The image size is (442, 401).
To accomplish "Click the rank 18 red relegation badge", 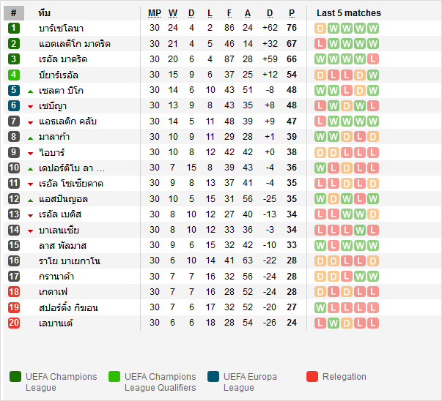I will (x=14, y=292).
